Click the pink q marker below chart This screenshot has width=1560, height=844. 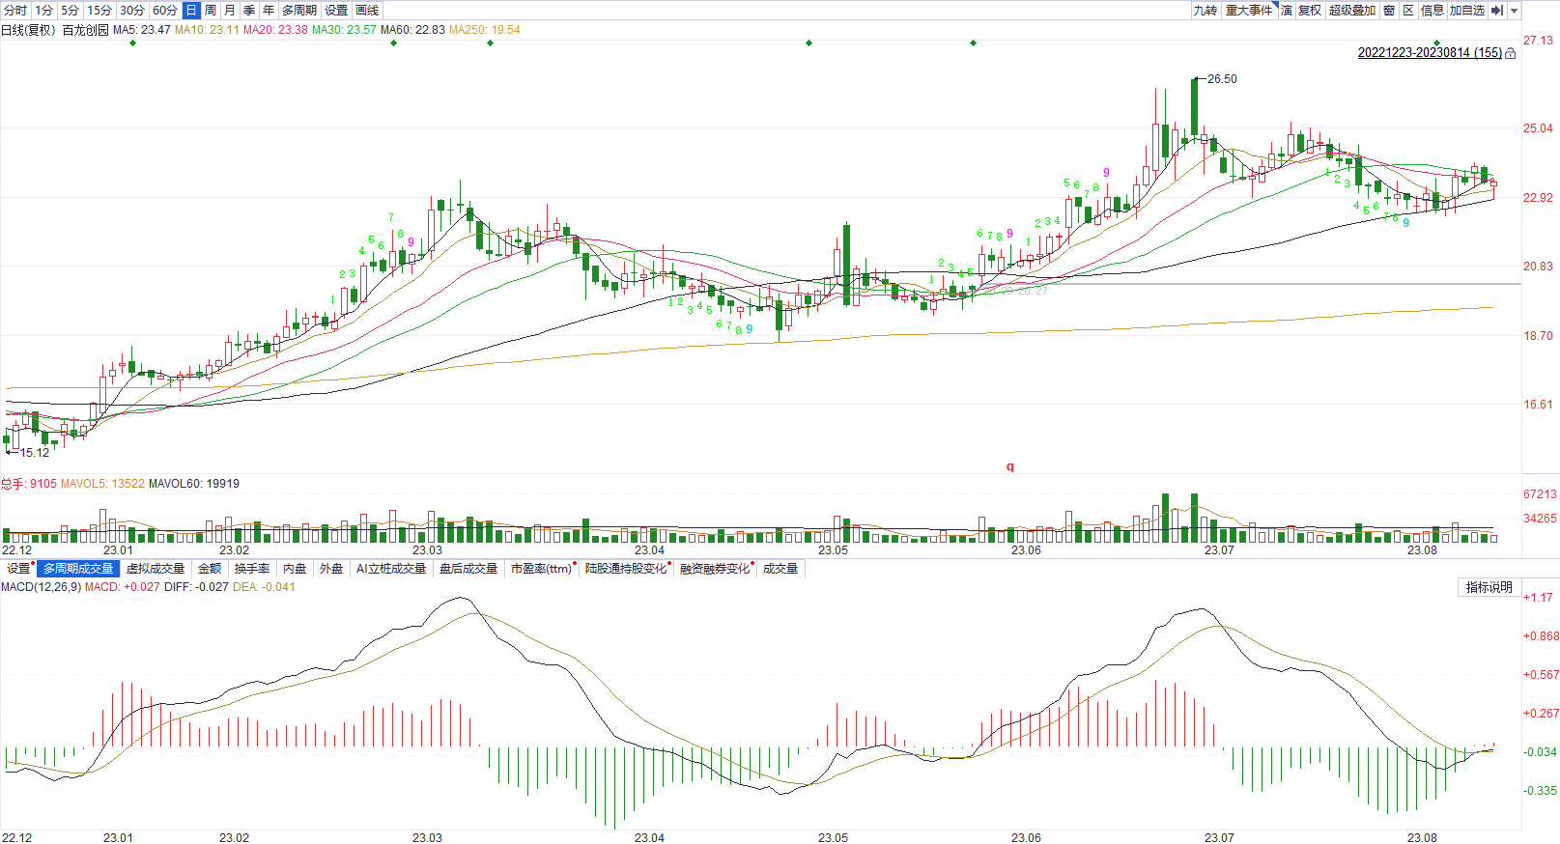[x=1010, y=466]
